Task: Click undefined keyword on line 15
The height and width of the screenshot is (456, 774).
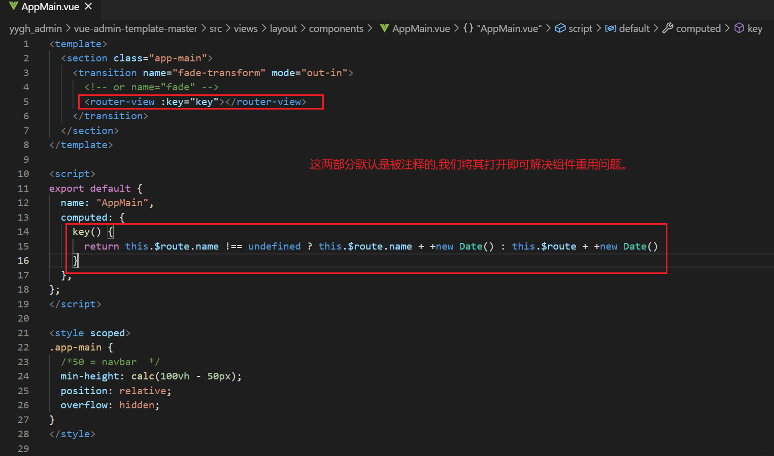Action: tap(275, 247)
